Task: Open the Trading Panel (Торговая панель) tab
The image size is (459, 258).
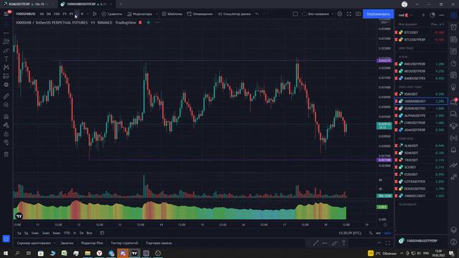Action: 159,243
